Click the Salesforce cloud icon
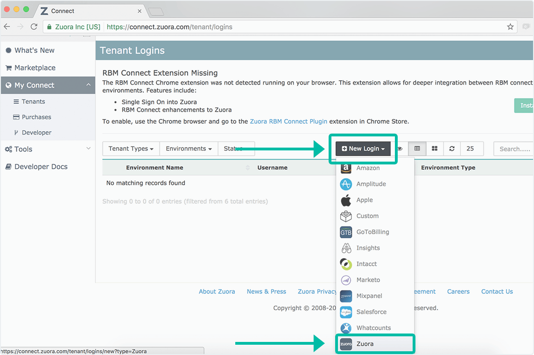 [346, 312]
